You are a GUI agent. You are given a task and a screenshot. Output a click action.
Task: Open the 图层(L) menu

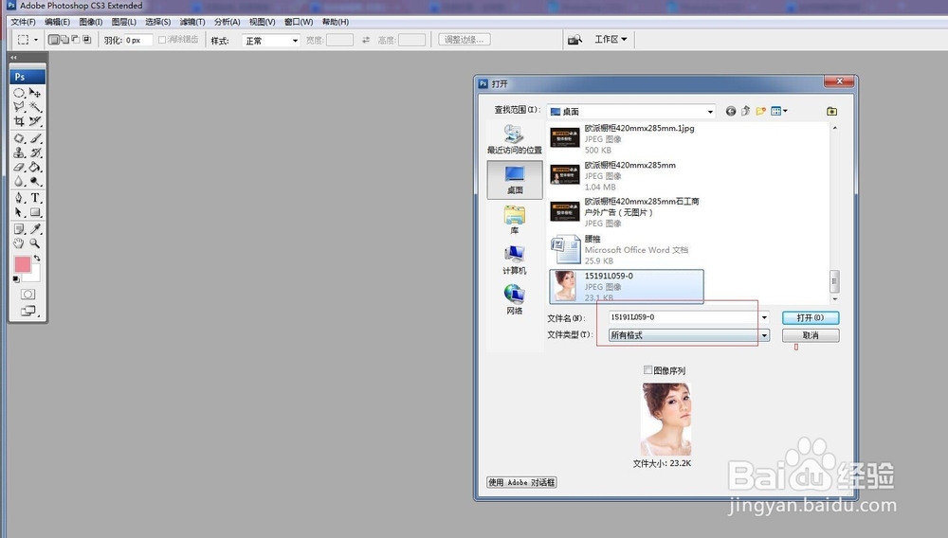click(124, 22)
